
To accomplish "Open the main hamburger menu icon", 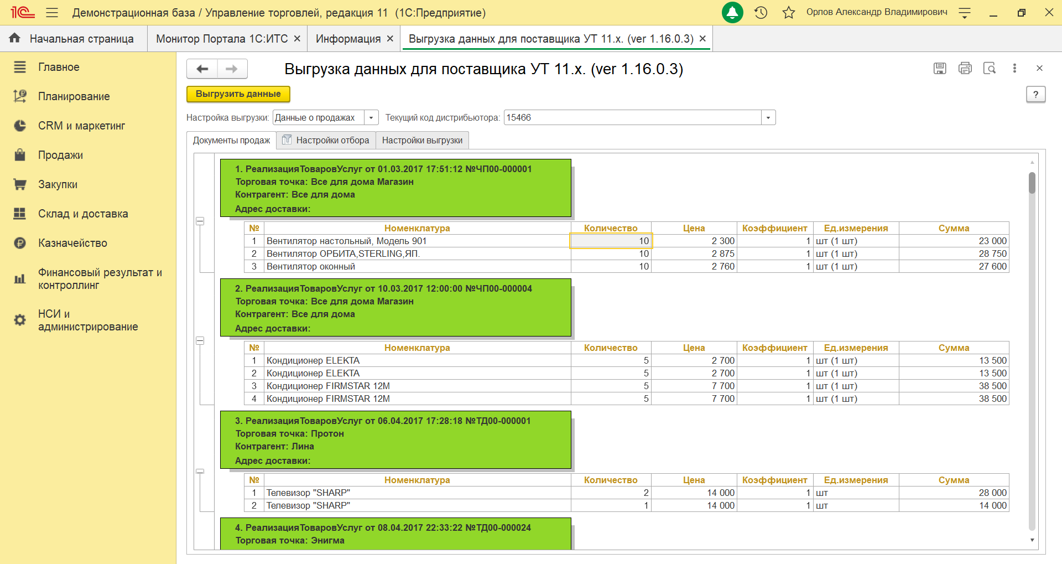I will pos(52,13).
